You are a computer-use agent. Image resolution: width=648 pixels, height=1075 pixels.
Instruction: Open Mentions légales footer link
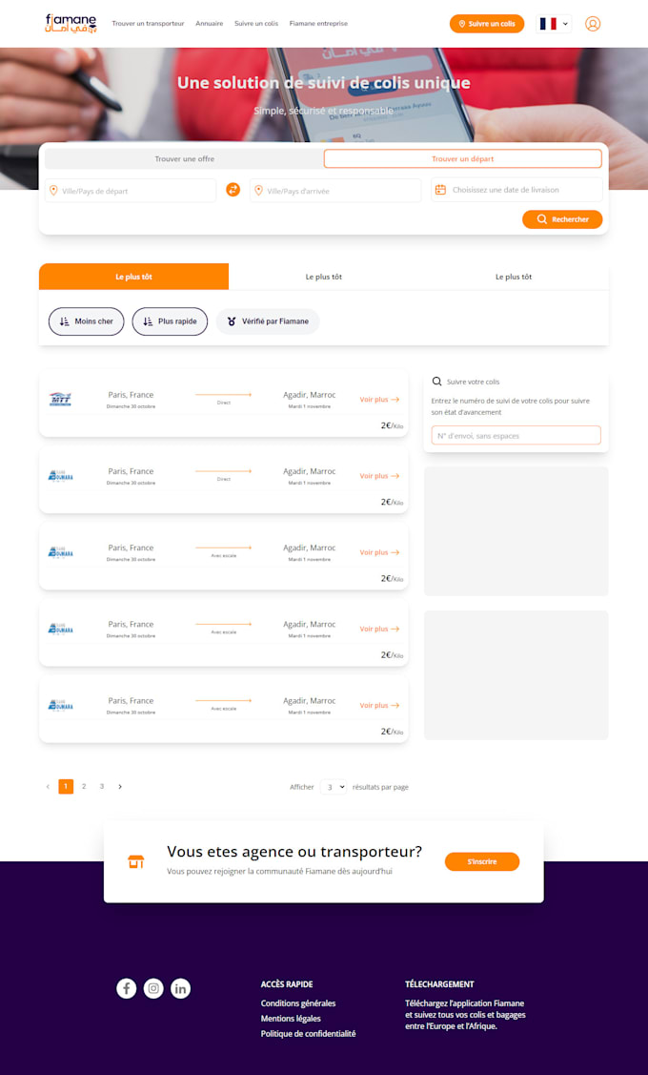point(291,1018)
